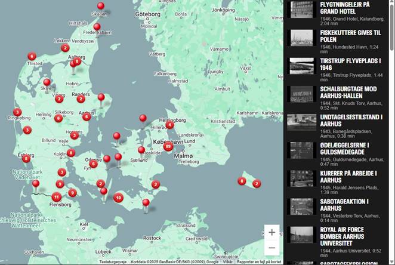
Task: Click thumbnail for Ødelæggelserne i Guldsmedegade
Action: [x=301, y=150]
